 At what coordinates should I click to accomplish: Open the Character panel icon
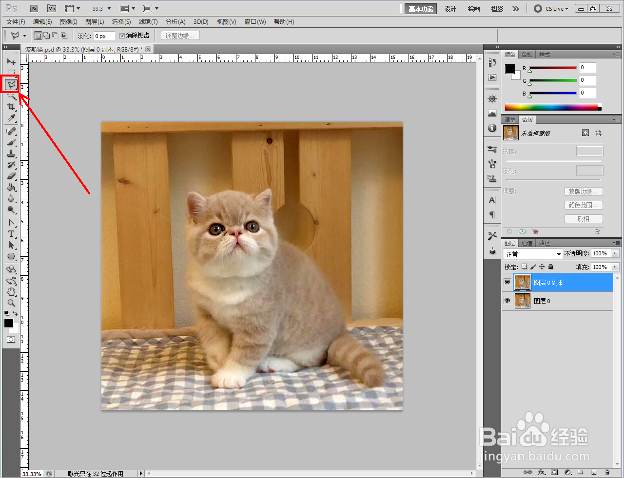click(492, 200)
